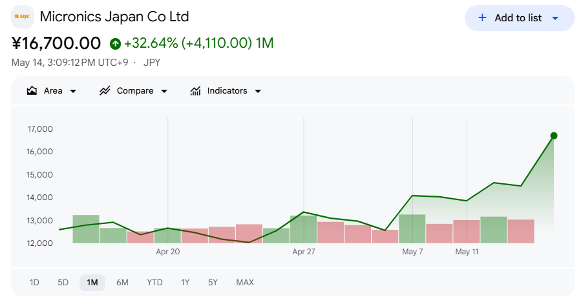Expand the Indicators dropdown arrow
Viewport: 583px width, 304px height.
[258, 91]
